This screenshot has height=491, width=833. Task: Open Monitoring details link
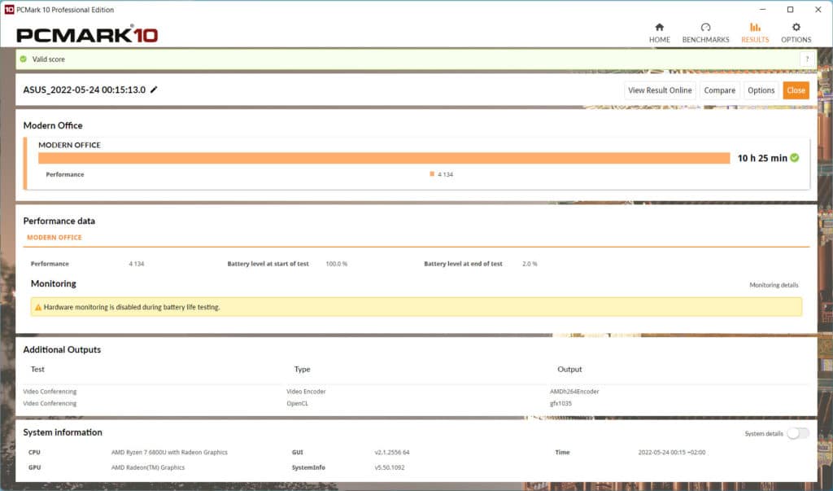pyautogui.click(x=774, y=285)
